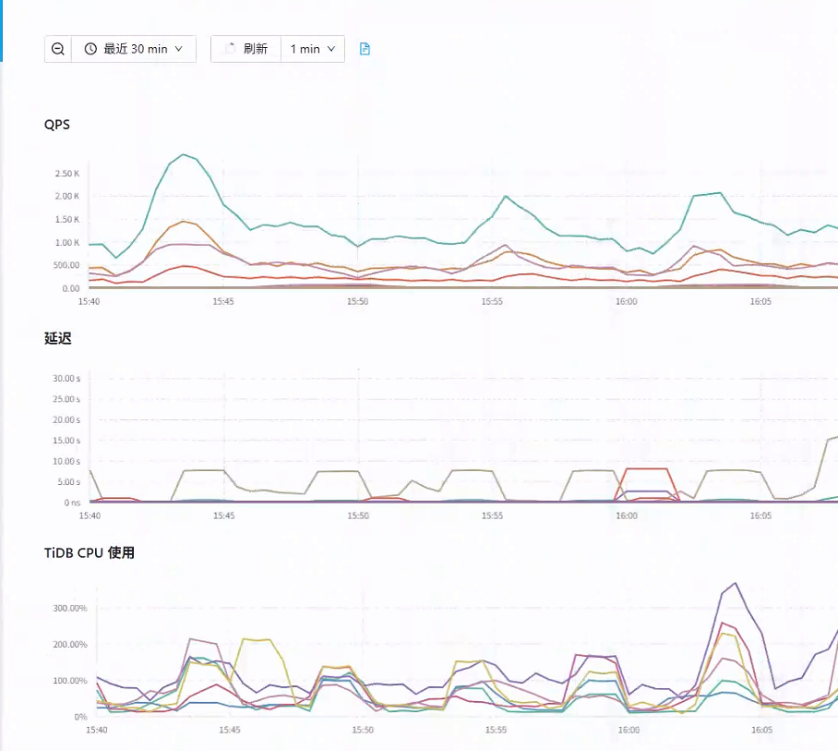Expand the 1 min refresh interval dropdown
The image size is (838, 751).
pos(313,49)
